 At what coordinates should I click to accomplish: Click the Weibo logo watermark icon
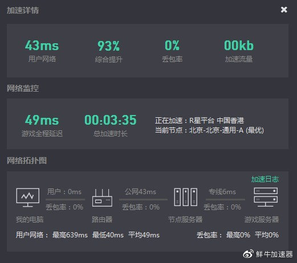[x=248, y=254]
